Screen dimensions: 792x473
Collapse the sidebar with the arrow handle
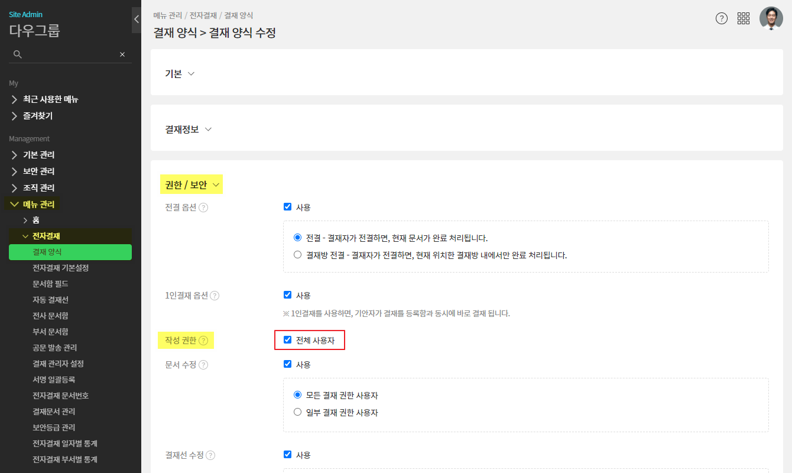point(137,20)
